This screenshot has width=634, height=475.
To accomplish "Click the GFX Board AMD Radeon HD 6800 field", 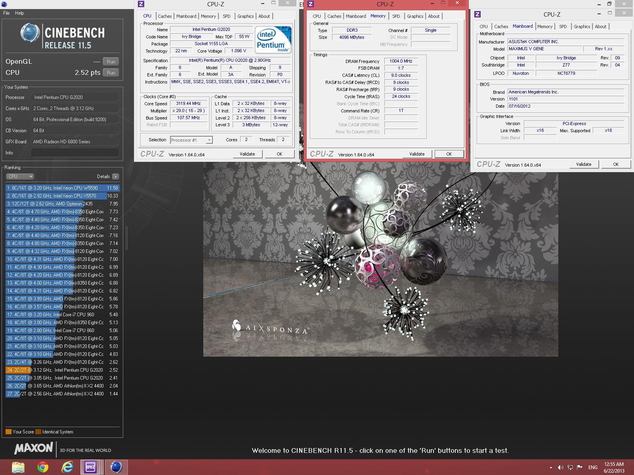I will click(x=75, y=142).
